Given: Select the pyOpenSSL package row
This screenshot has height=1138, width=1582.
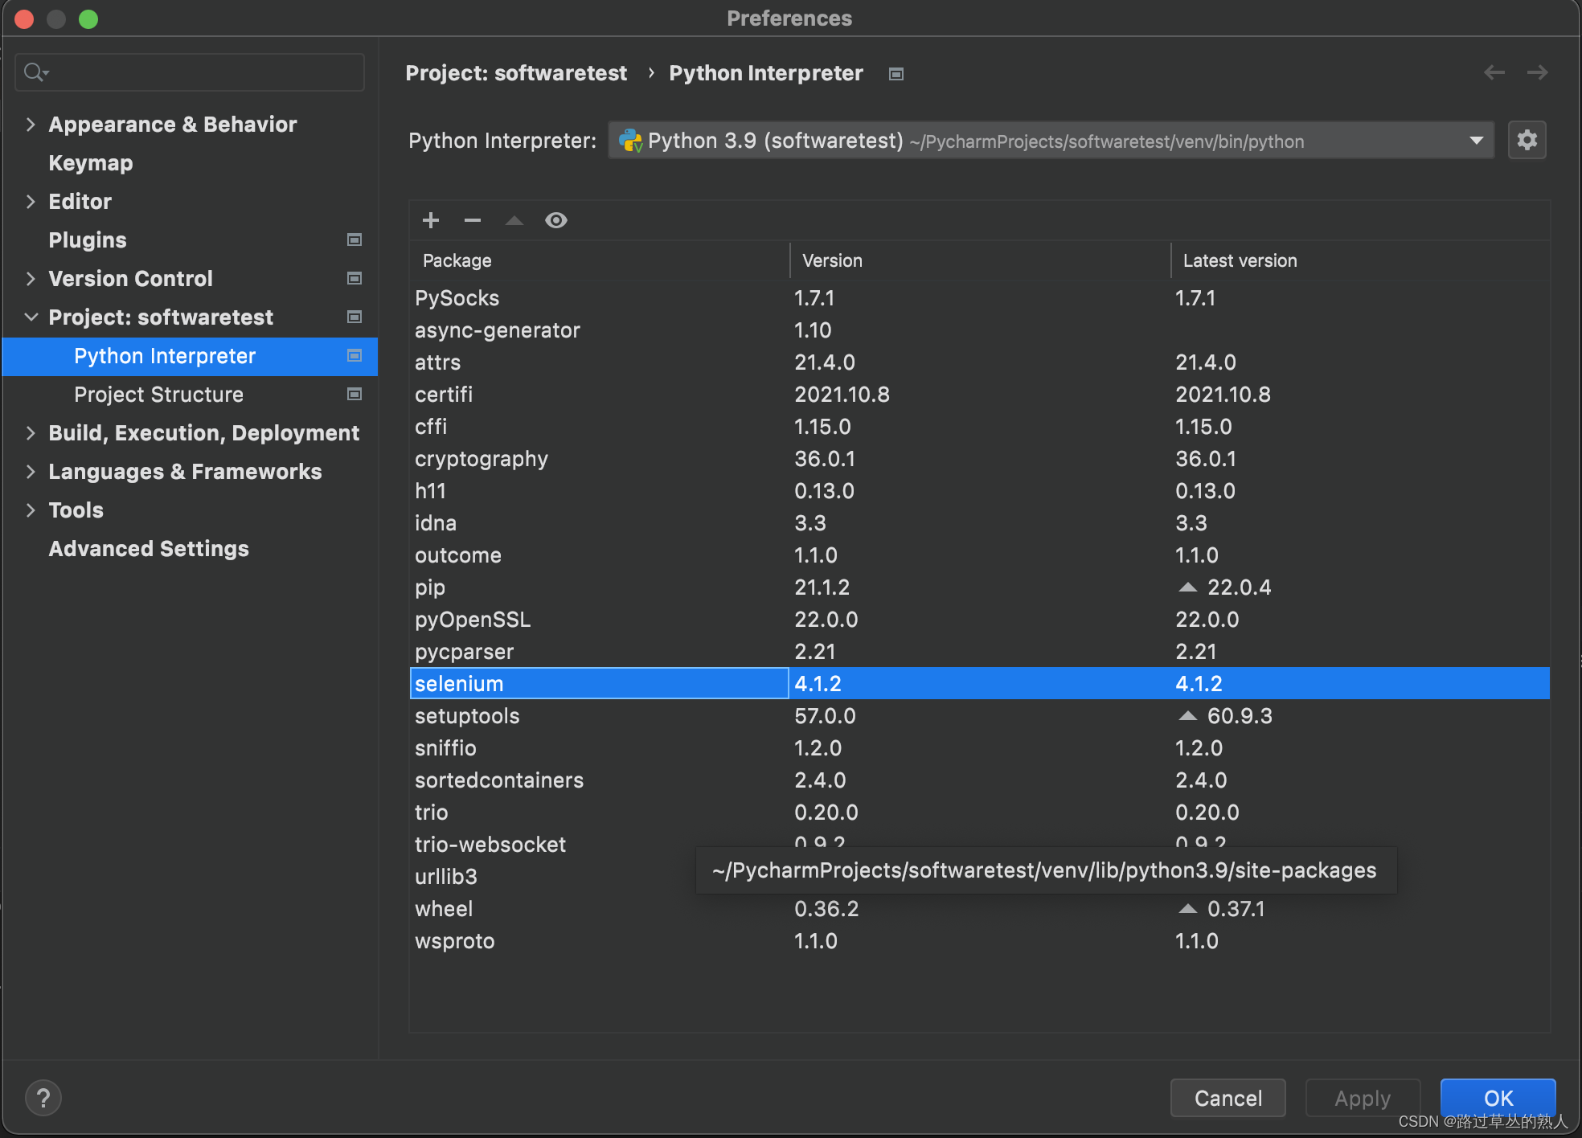Looking at the screenshot, I should 980,620.
